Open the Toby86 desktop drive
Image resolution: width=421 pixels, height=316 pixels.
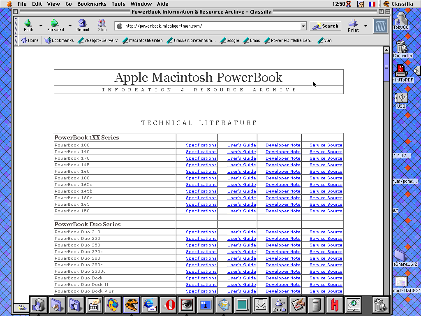[x=401, y=21]
